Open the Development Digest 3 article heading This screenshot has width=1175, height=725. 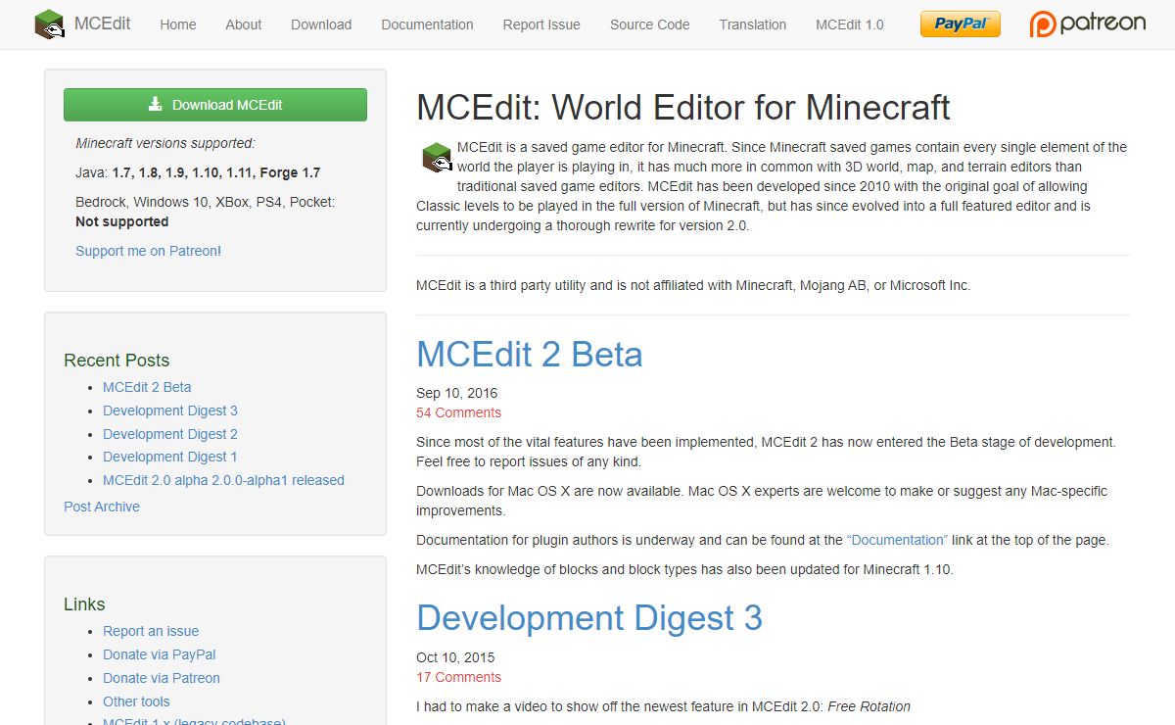[589, 618]
